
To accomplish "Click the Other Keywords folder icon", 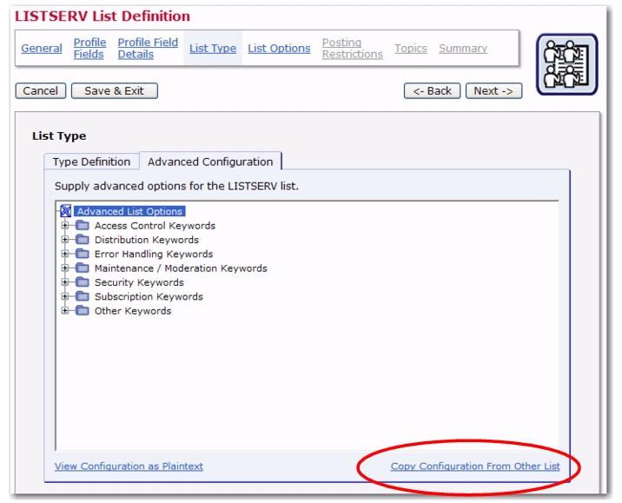I will (x=83, y=310).
